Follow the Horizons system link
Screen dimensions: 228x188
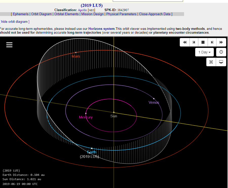click(102, 29)
